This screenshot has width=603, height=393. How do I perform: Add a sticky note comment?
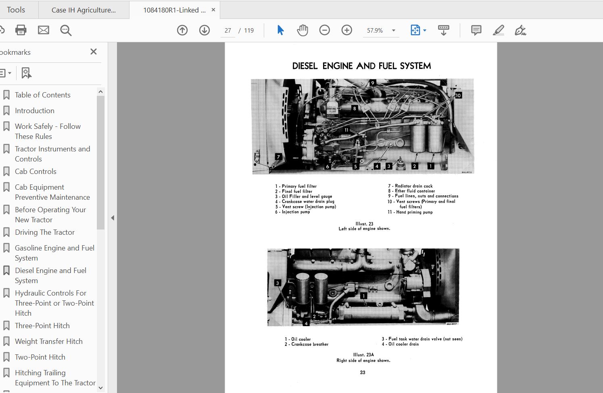coord(476,30)
